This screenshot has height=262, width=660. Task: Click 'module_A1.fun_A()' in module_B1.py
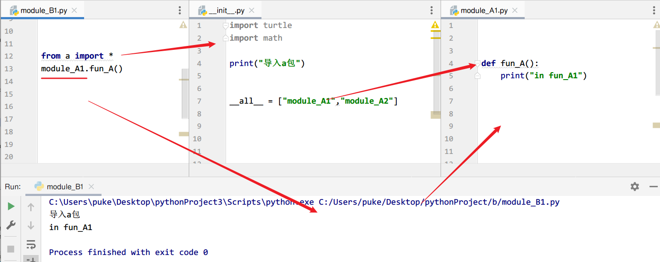tap(82, 69)
